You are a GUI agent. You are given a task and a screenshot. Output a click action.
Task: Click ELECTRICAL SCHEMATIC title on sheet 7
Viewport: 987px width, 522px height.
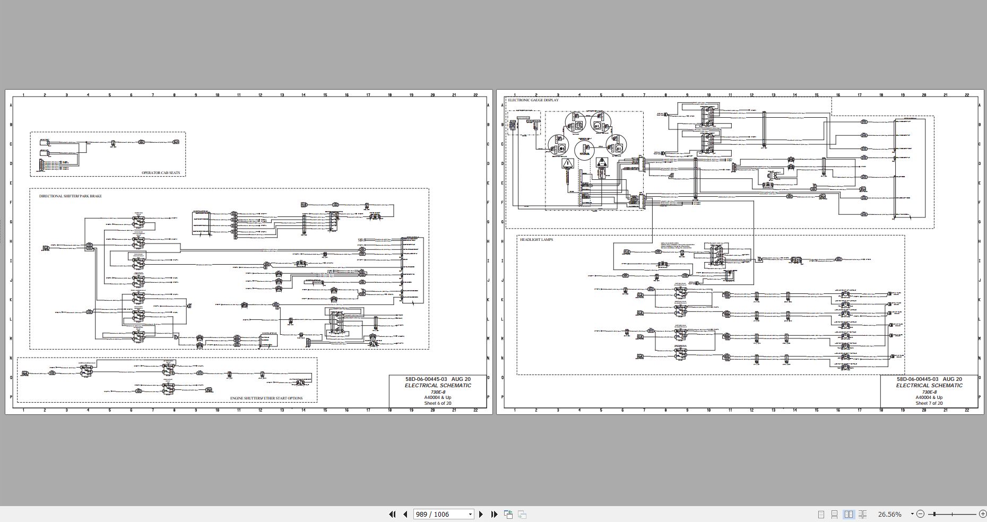pyautogui.click(x=929, y=386)
